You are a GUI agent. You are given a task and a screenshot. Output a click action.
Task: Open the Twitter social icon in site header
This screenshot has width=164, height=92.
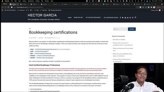tap(123, 18)
